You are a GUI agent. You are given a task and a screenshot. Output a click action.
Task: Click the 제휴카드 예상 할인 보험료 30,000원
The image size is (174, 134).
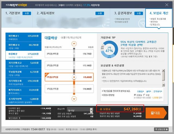tap(120, 116)
